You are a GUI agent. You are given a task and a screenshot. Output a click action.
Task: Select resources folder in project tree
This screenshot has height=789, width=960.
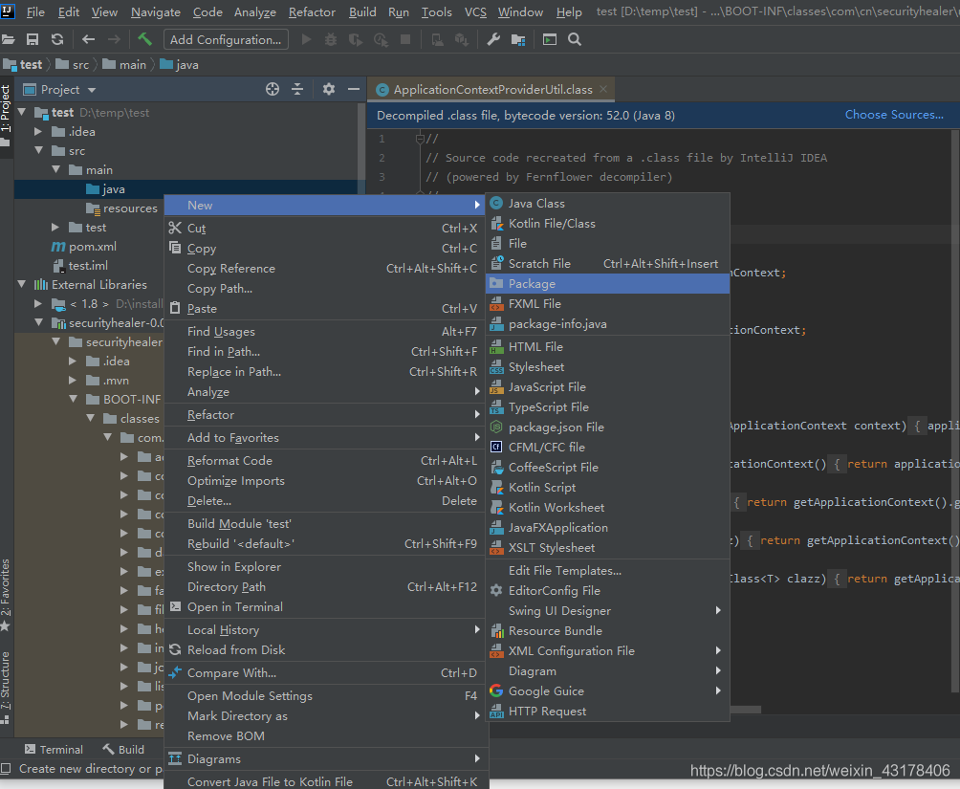[121, 208]
